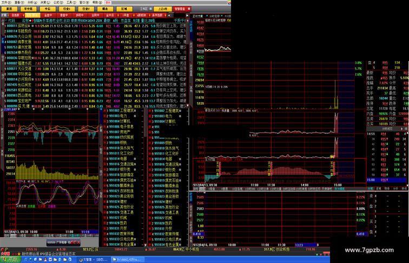Select stock row 000753 漳州发展

pos(95,48)
